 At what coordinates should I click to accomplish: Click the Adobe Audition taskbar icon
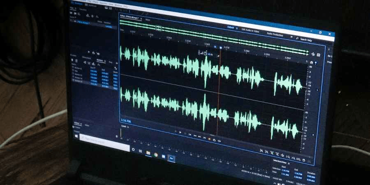pyautogui.click(x=171, y=157)
